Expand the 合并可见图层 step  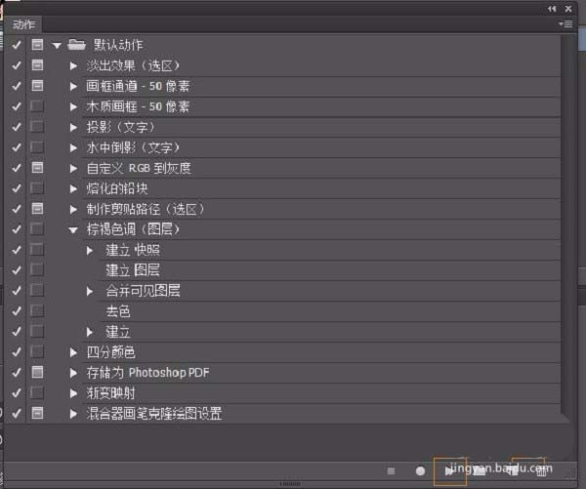90,291
